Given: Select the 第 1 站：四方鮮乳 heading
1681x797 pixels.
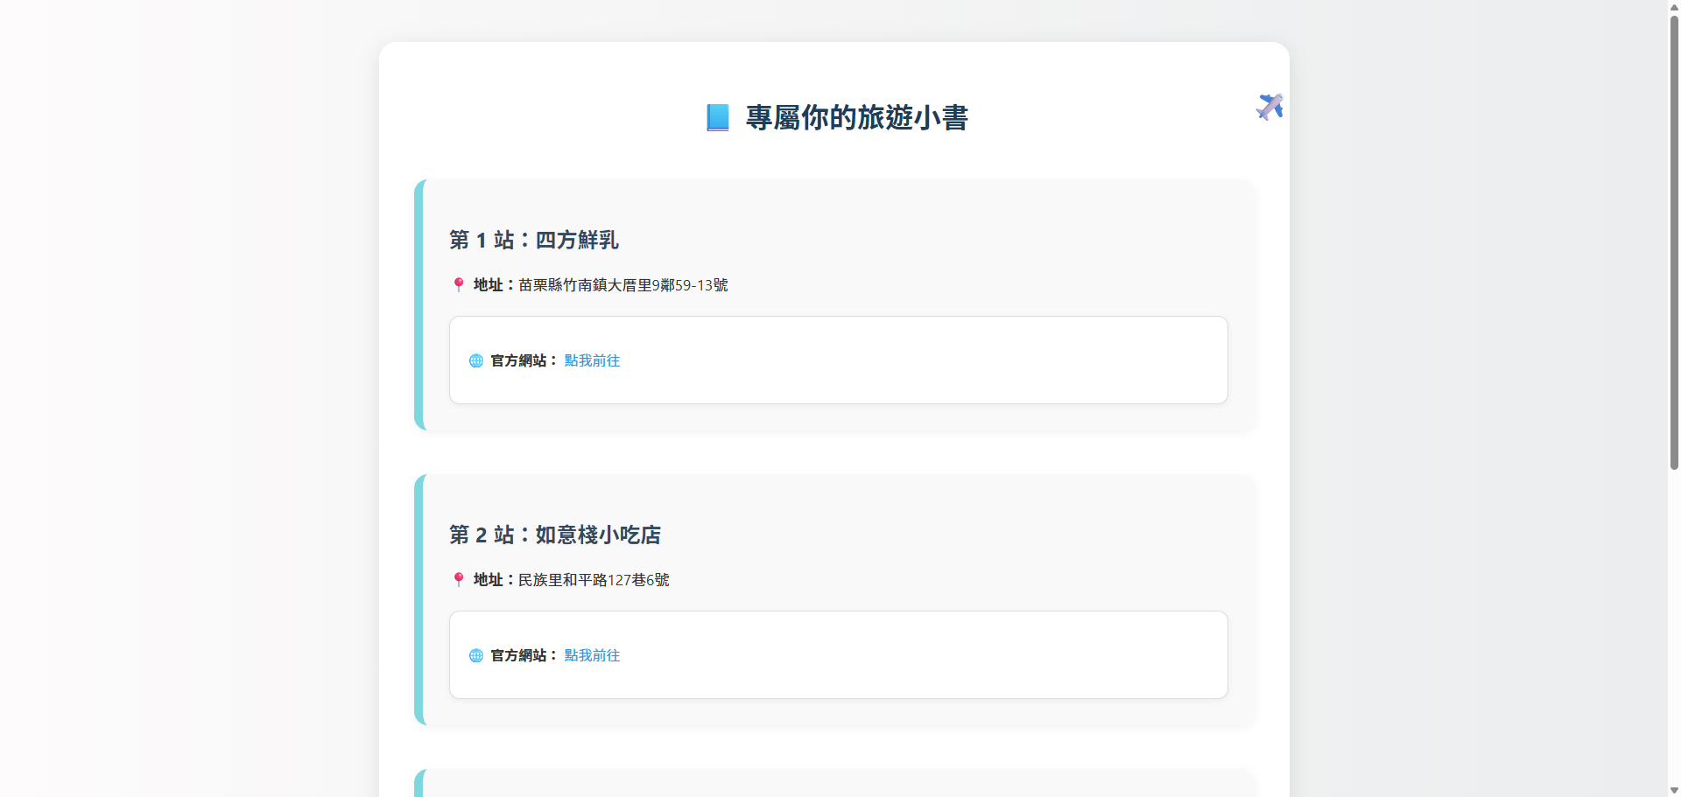Looking at the screenshot, I should 533,241.
